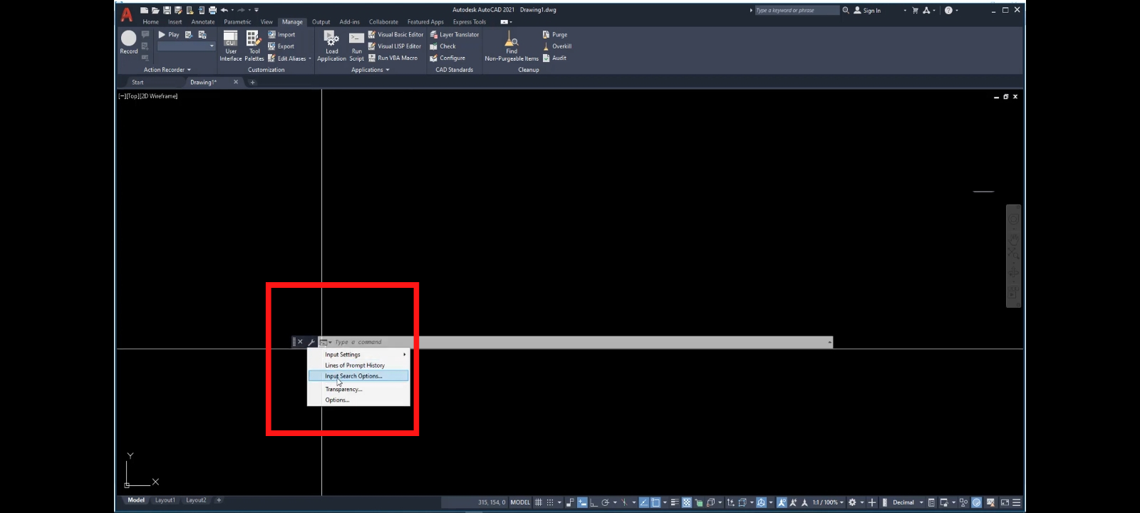Click the Customization hamburger icon in status bar
The image size is (1140, 513).
(1017, 502)
